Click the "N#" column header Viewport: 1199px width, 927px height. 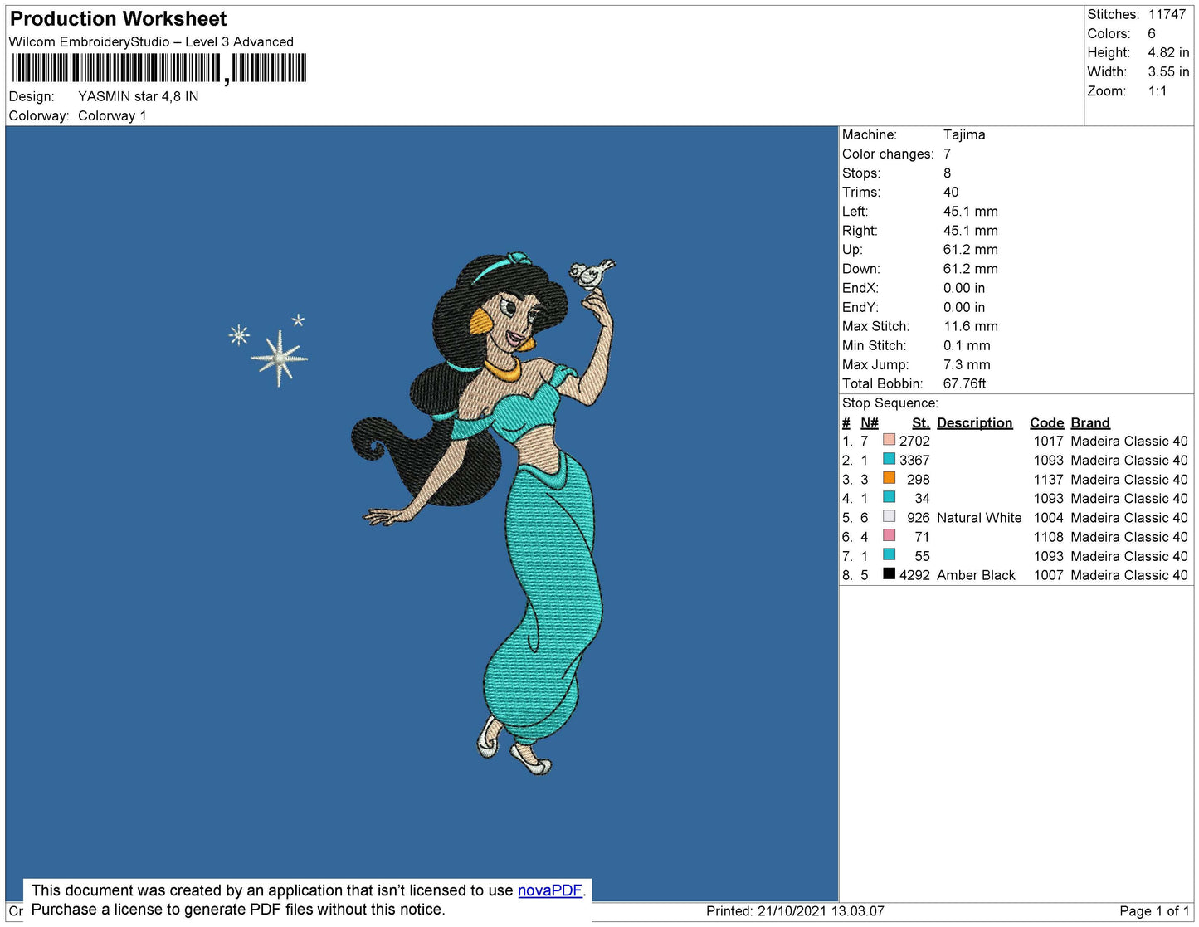pos(870,422)
